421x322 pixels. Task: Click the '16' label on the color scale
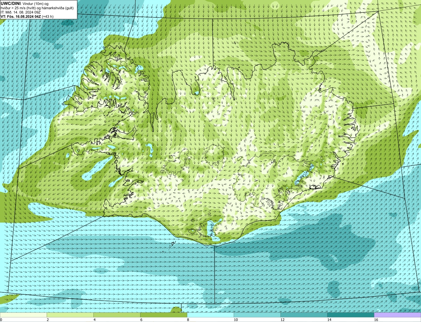coord(376,320)
